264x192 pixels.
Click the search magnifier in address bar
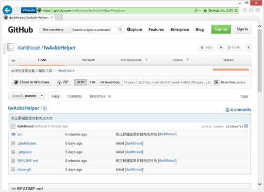point(196,10)
